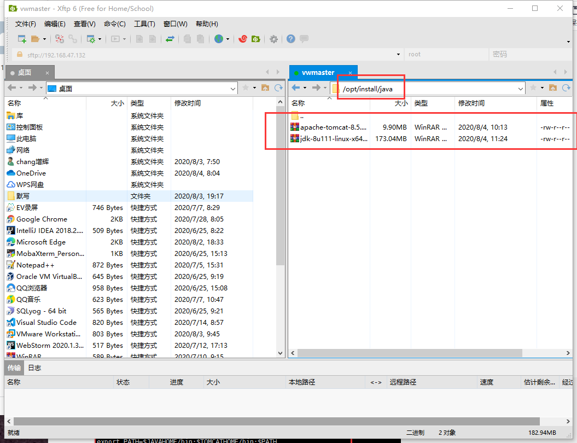Viewport: 577px width, 443px height.
Task: Expand the Open Session dropdown arrow
Action: (x=44, y=39)
